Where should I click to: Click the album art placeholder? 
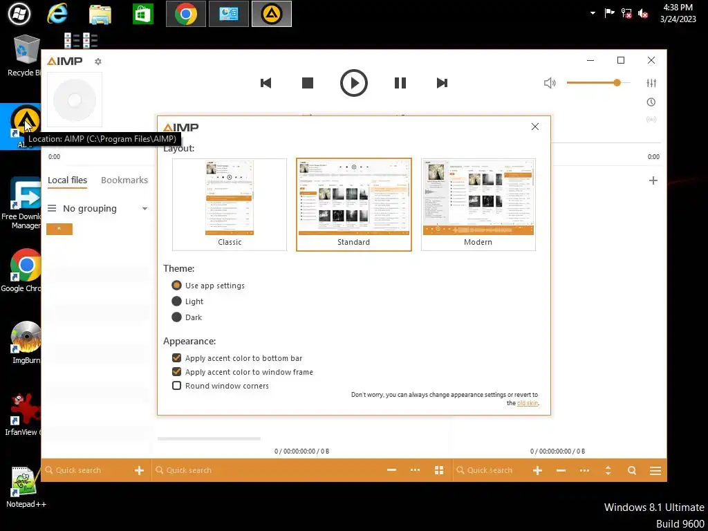75,100
